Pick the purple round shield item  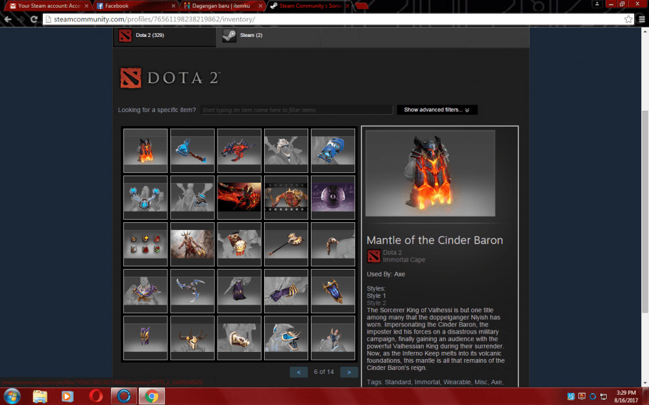(333, 197)
